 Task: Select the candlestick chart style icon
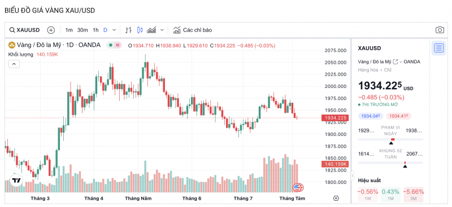click(x=140, y=30)
